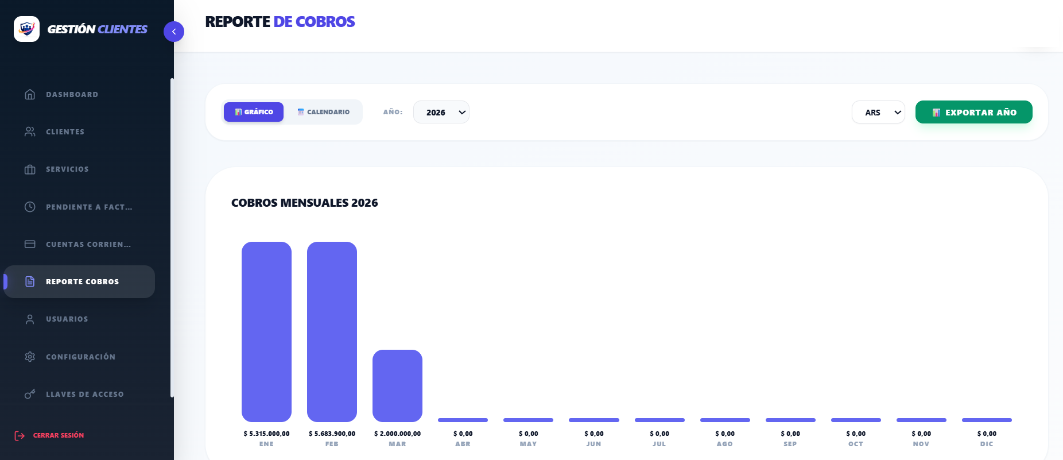Viewport: 1063px width, 460px height.
Task: Click the NOV zero-value bar
Action: coord(921,420)
